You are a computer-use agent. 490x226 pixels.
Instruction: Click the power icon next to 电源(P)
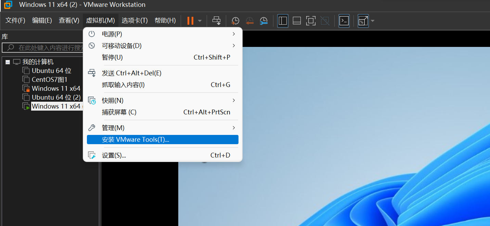(x=92, y=34)
